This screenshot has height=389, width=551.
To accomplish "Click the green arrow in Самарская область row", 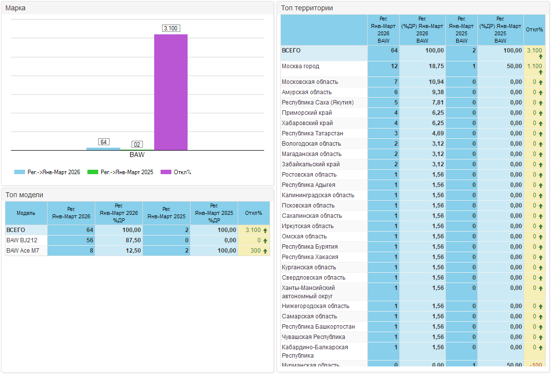I will (x=540, y=317).
